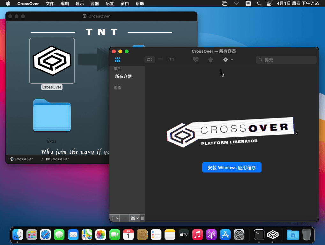
Task: Open Terminal from the Dock
Action: pyautogui.click(x=259, y=235)
